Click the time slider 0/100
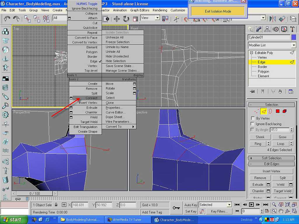 [34, 194]
